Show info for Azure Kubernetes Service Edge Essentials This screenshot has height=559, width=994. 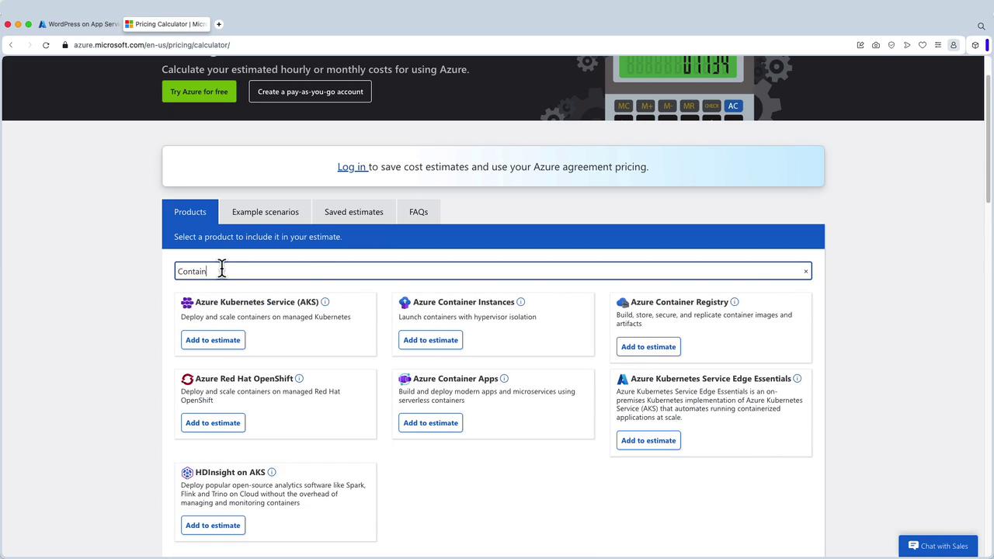(x=798, y=379)
